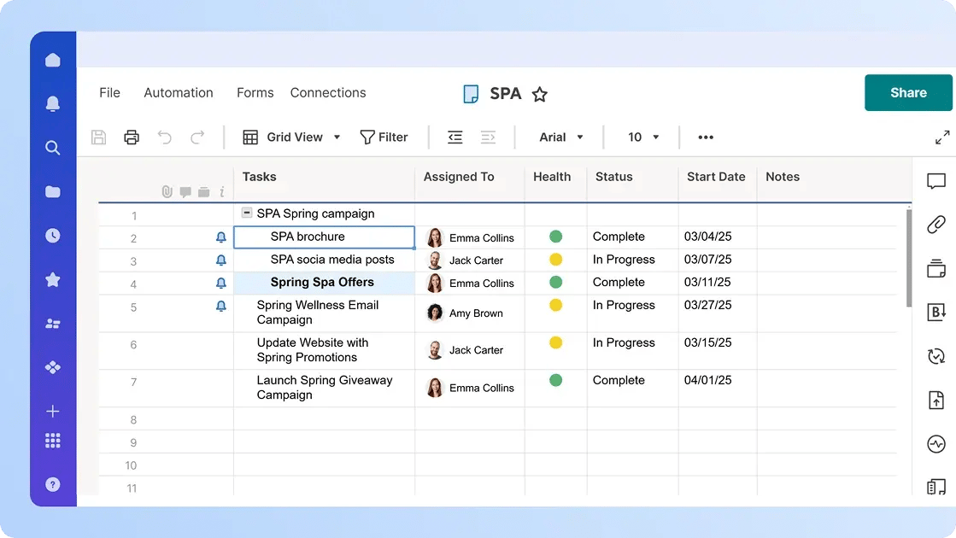The image size is (956, 538).
Task: Open Favorites with the star icon
Action: coord(52,279)
